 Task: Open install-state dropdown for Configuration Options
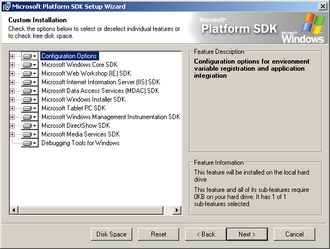[x=29, y=56]
